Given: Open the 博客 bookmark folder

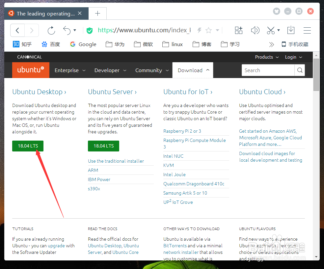Looking at the screenshot, I should (x=202, y=44).
